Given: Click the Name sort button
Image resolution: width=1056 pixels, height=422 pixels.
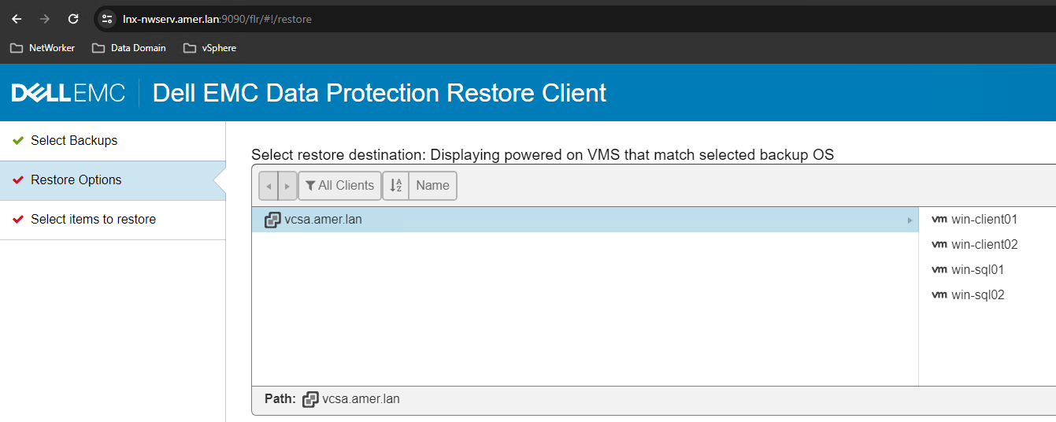Looking at the screenshot, I should click(432, 186).
